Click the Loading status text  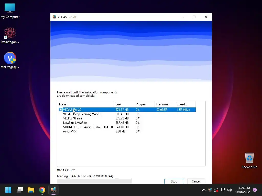(85, 176)
